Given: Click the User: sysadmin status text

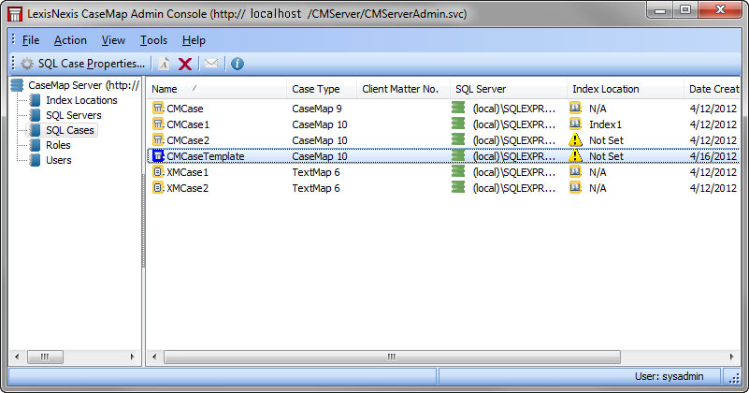Looking at the screenshot, I should click(669, 376).
